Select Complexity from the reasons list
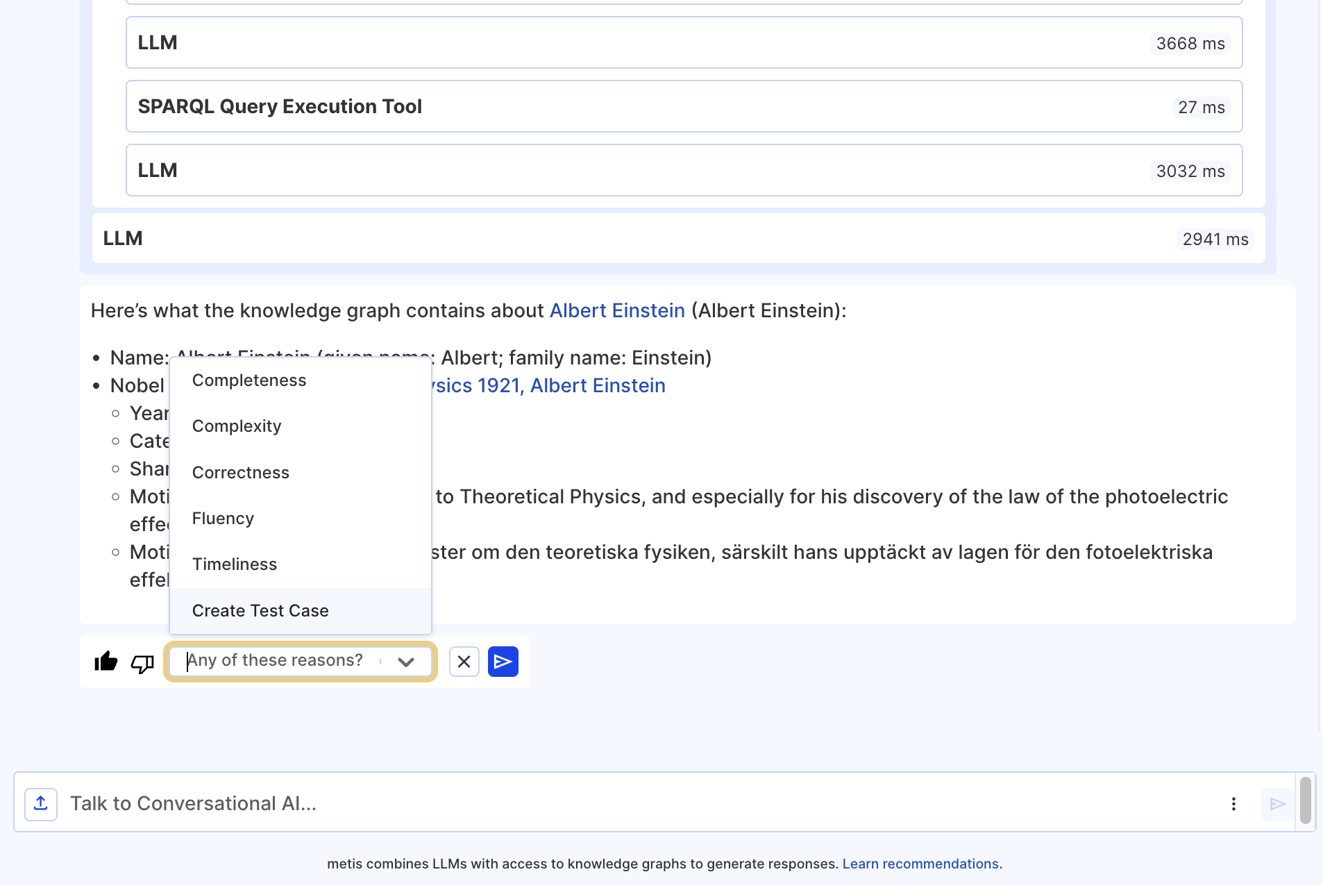Screen dimensions: 1323x890 pyautogui.click(x=301, y=426)
